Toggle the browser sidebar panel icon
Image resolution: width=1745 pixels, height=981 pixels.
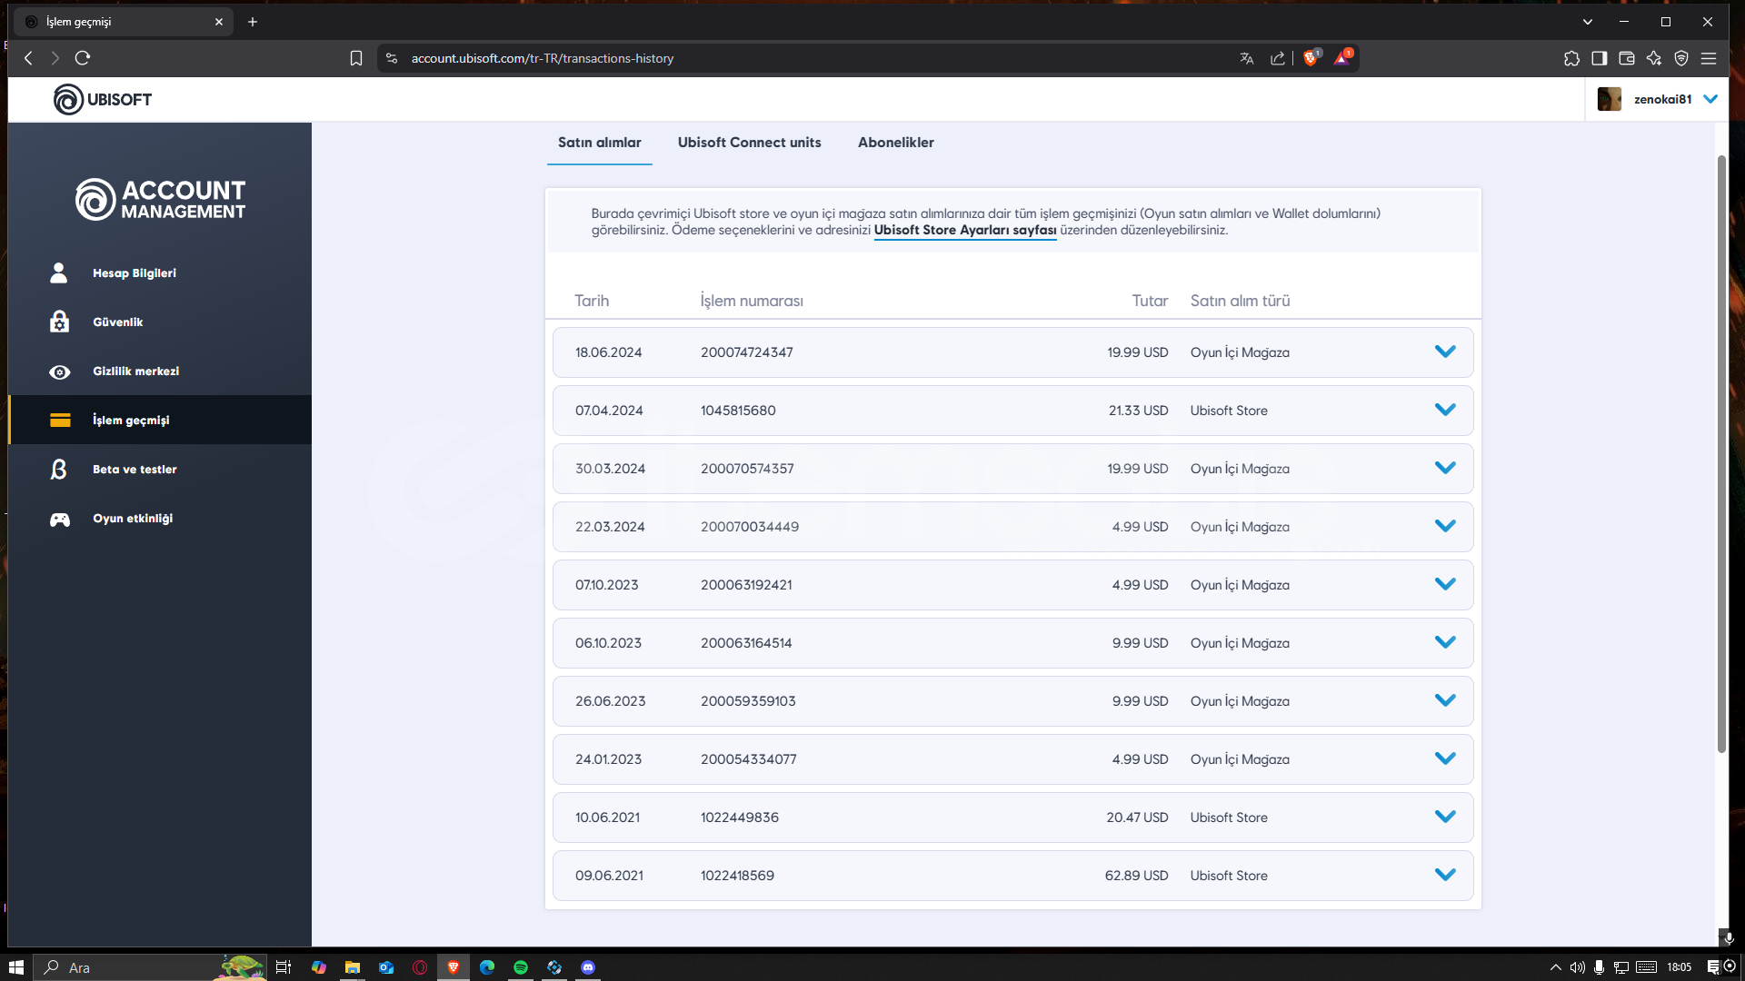1600,58
